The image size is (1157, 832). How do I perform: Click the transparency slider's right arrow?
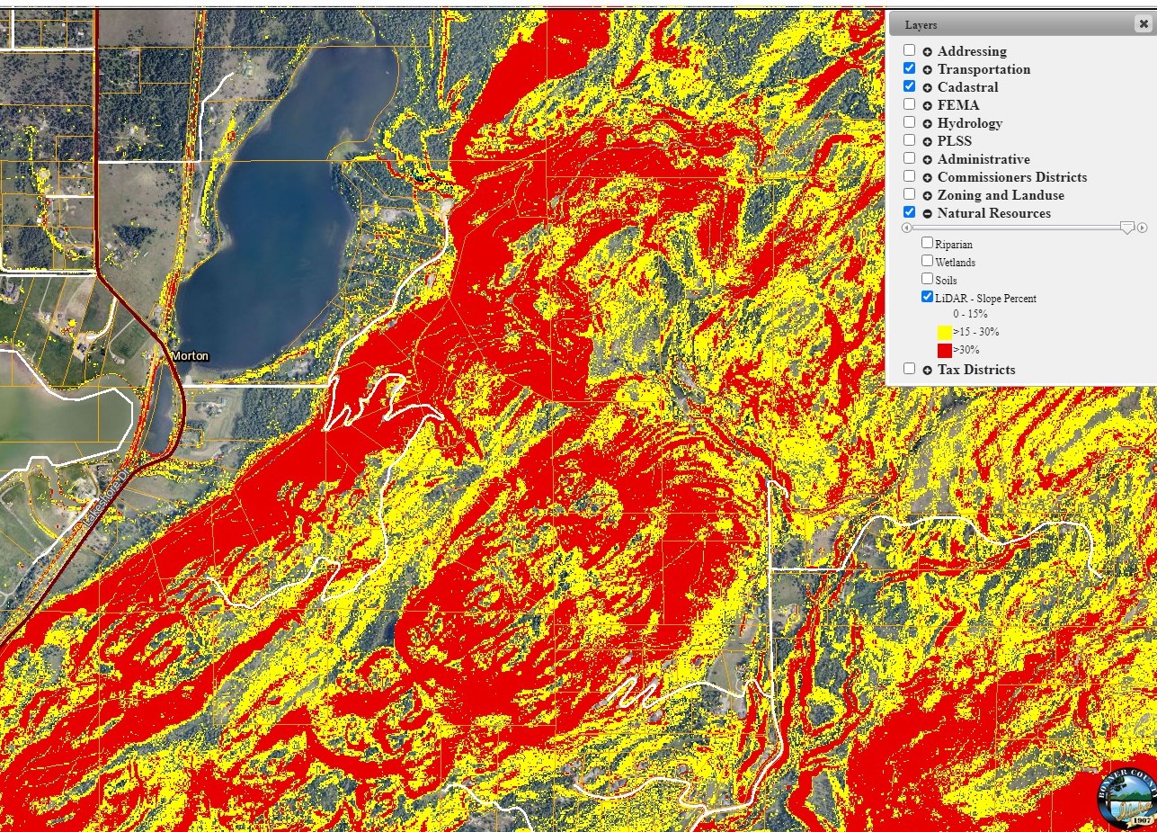click(1142, 228)
